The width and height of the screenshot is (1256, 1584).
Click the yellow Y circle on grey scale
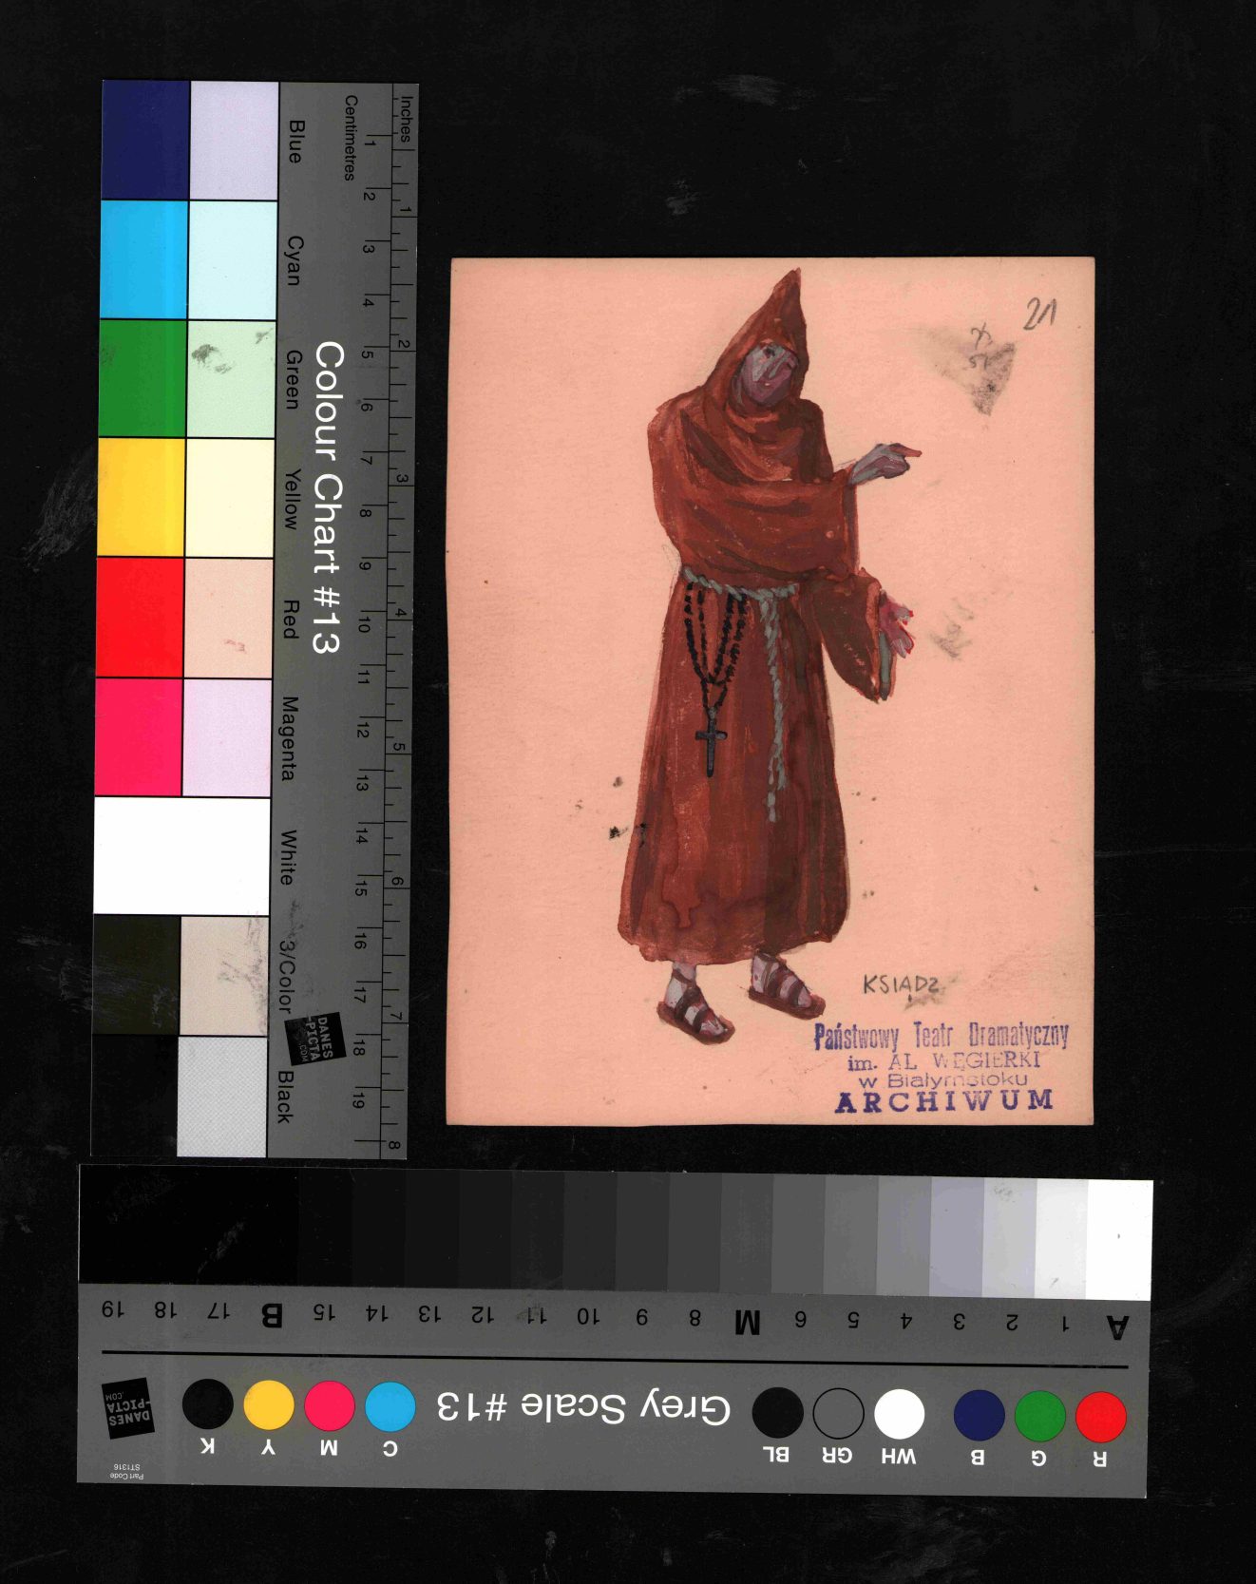tap(269, 1405)
